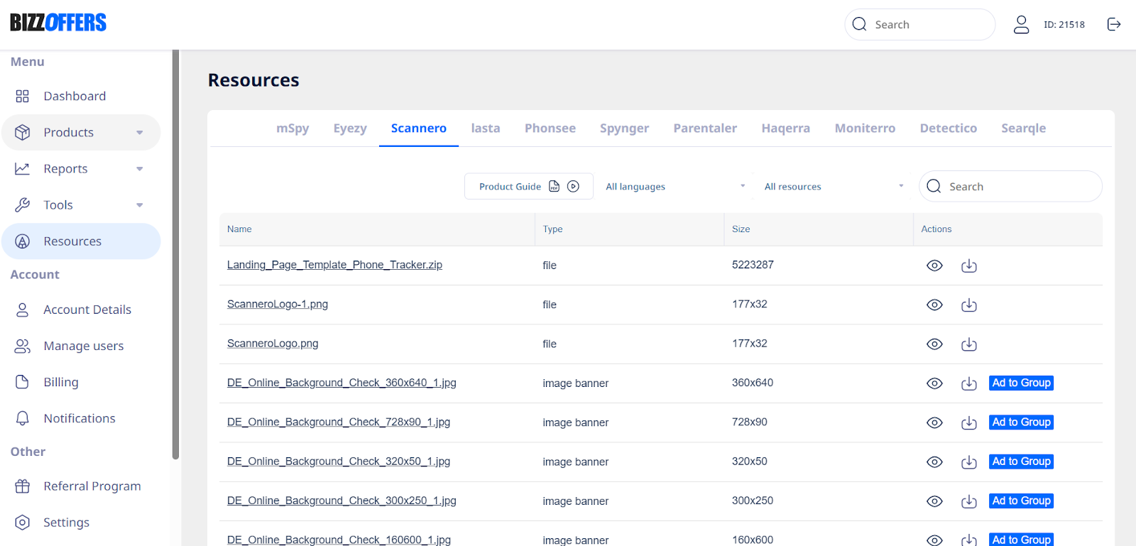Play the Product Guide video icon
The width and height of the screenshot is (1136, 546).
tap(574, 186)
